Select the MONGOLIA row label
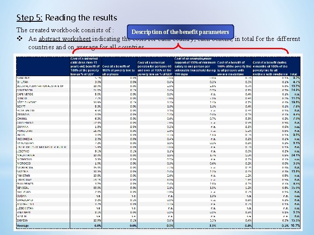This screenshot has height=235, width=314. coord(24,159)
